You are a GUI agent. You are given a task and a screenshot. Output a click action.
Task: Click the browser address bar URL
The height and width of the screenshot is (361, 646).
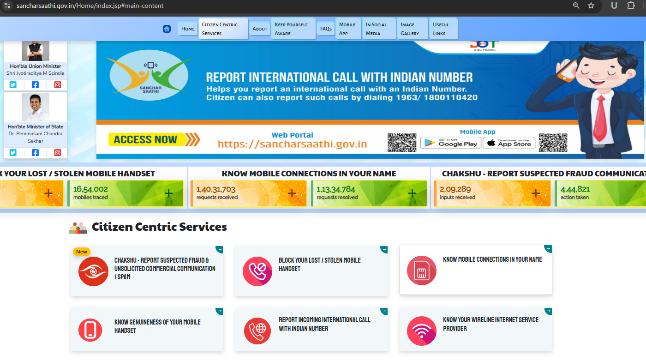[90, 6]
